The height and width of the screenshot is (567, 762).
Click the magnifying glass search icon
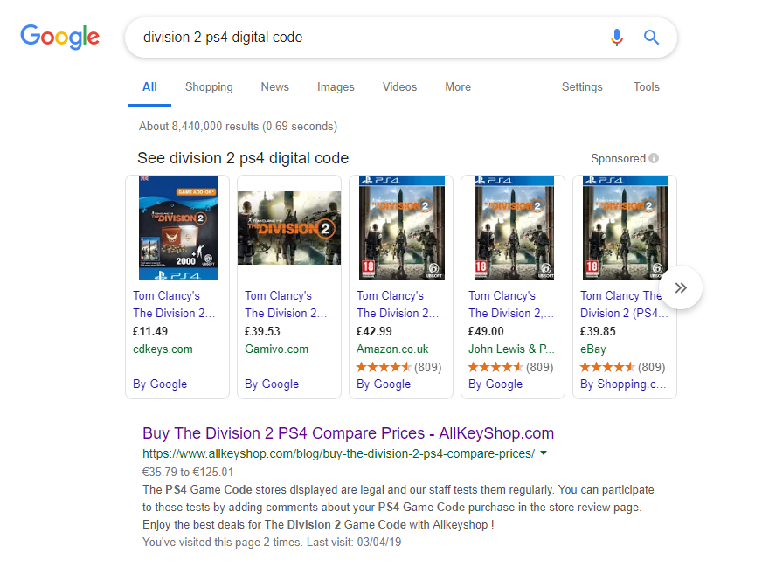click(x=651, y=38)
